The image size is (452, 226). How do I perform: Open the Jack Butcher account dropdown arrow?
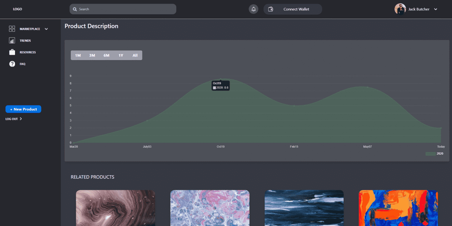click(x=436, y=9)
